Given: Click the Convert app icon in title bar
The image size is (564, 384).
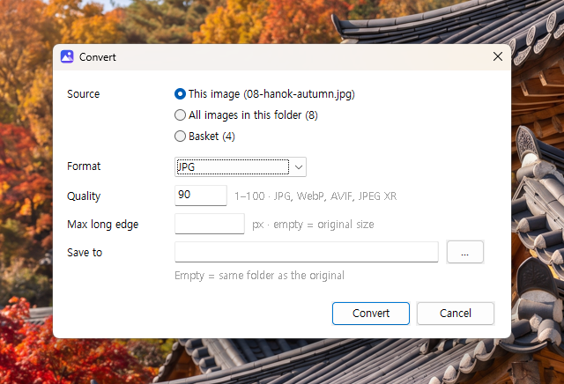Looking at the screenshot, I should point(67,57).
